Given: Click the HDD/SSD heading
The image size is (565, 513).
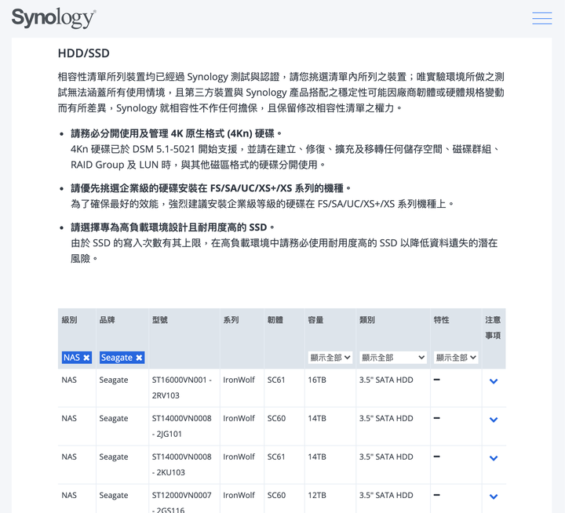Looking at the screenshot, I should click(x=84, y=53).
